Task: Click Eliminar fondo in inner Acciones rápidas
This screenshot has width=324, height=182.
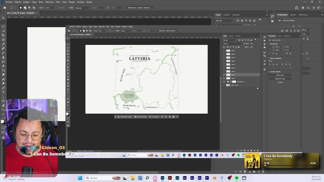Action: (280, 75)
